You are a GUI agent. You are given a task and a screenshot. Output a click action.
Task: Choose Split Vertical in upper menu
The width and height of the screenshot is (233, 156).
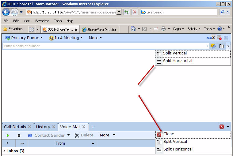pyautogui.click(x=193, y=54)
